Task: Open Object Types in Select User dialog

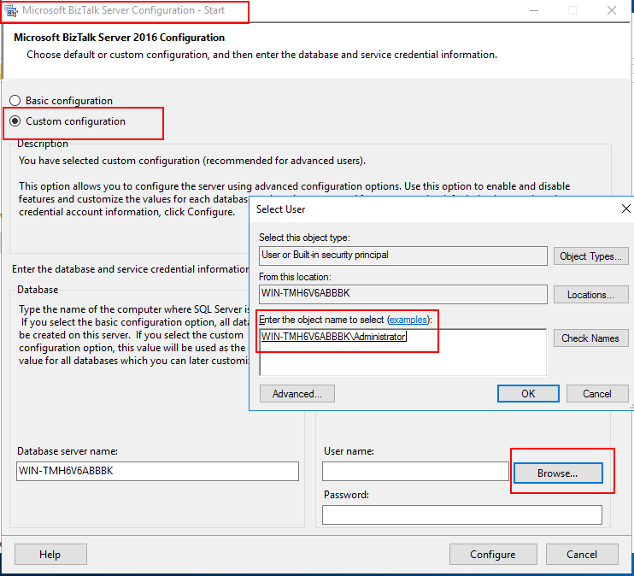Action: pyautogui.click(x=590, y=256)
